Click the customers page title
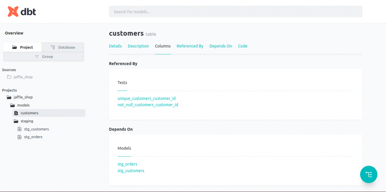The width and height of the screenshot is (386, 192). 126,33
